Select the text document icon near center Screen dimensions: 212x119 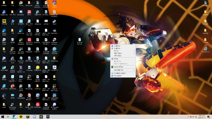[x=80, y=41]
